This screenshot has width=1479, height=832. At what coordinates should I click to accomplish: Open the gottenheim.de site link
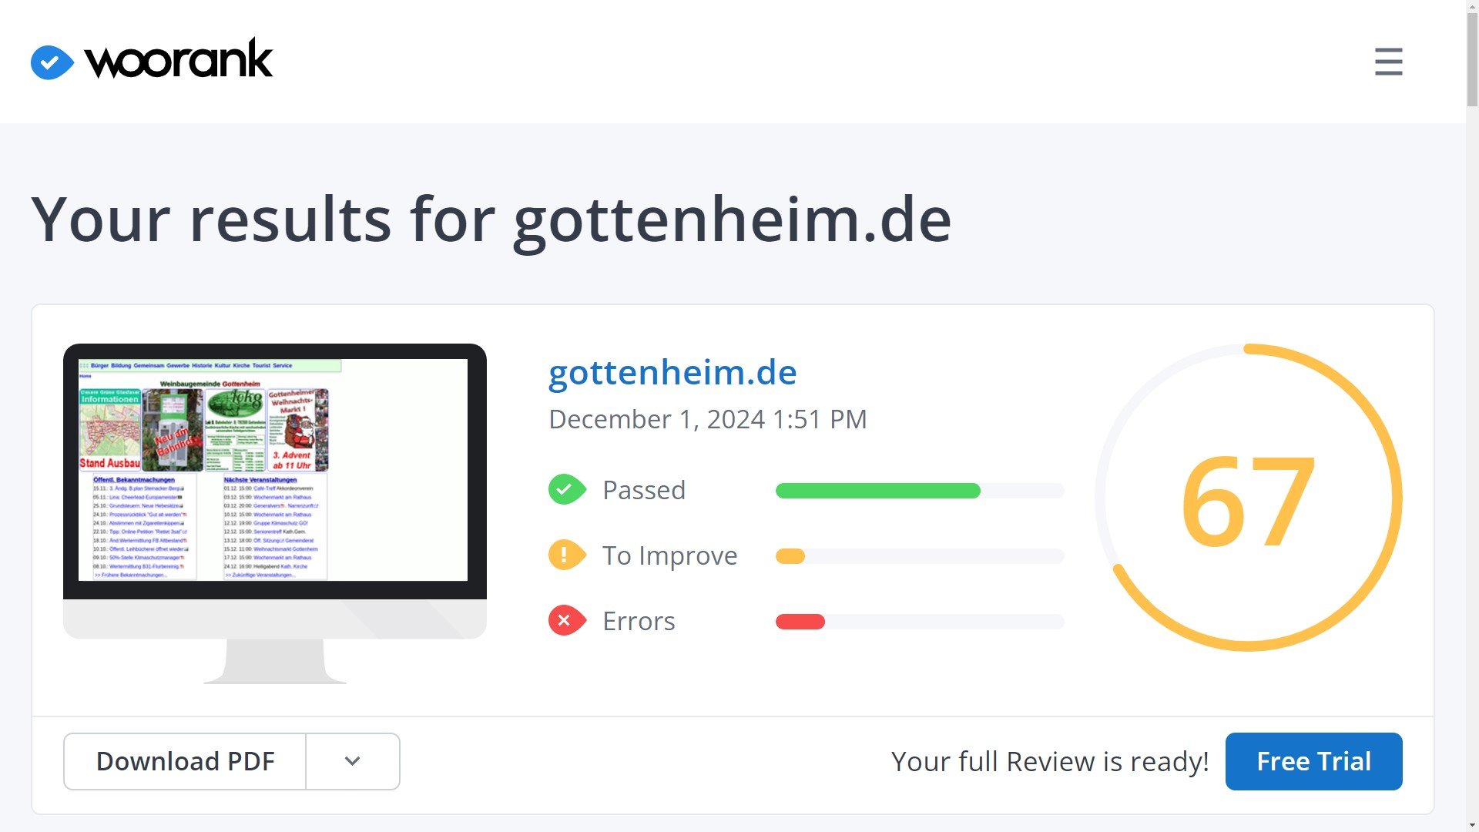click(672, 373)
